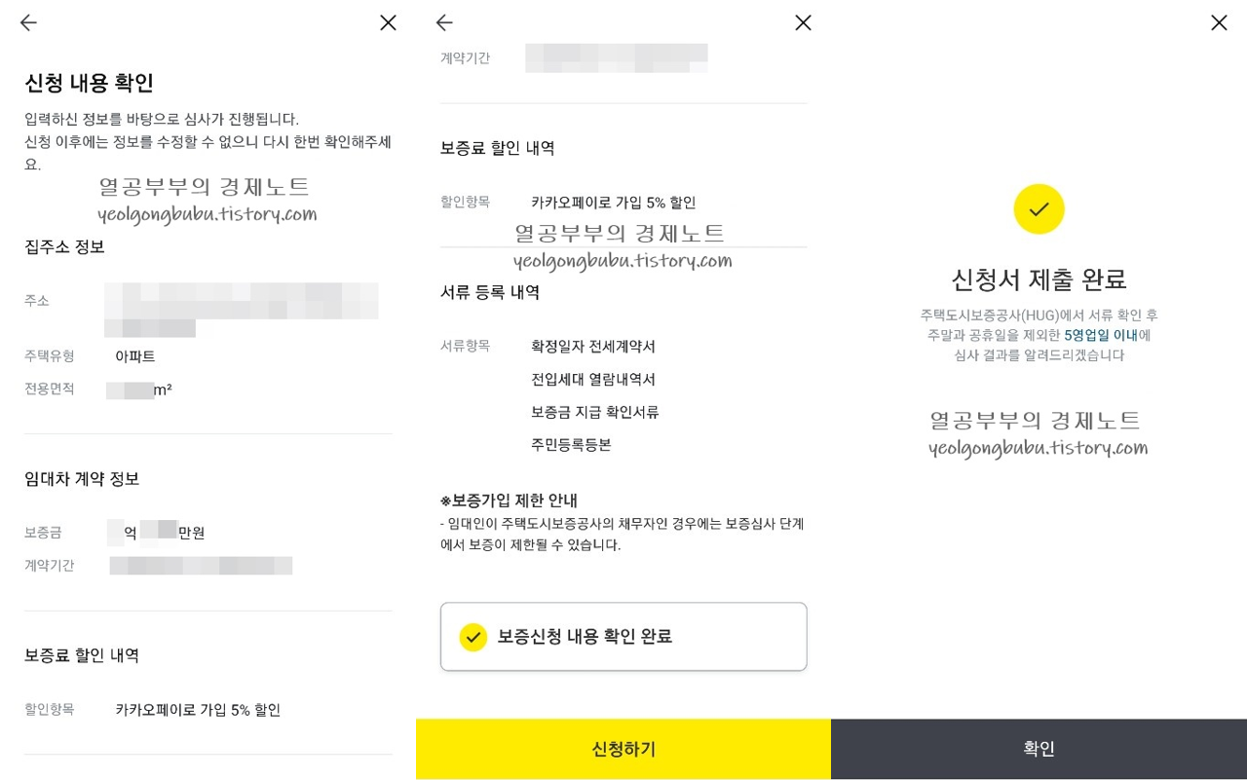Click the 카카오페이로 가입 5% 할인 item in left panel
1247x780 pixels.
[x=198, y=710]
